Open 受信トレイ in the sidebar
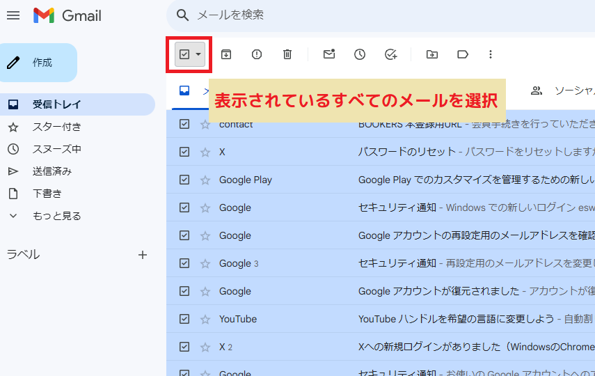The image size is (595, 376). 77,104
